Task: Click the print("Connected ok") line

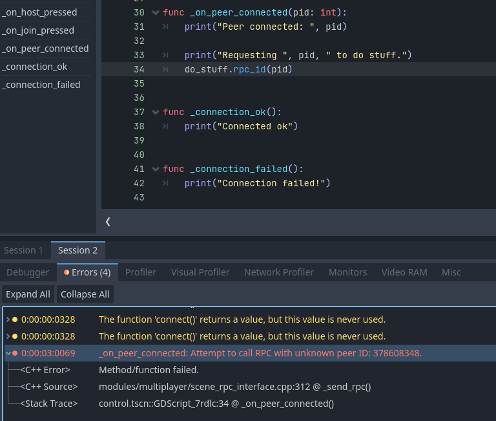Action: (241, 126)
